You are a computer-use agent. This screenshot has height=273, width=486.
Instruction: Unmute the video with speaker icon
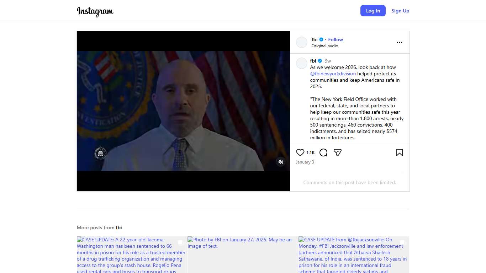tap(281, 162)
